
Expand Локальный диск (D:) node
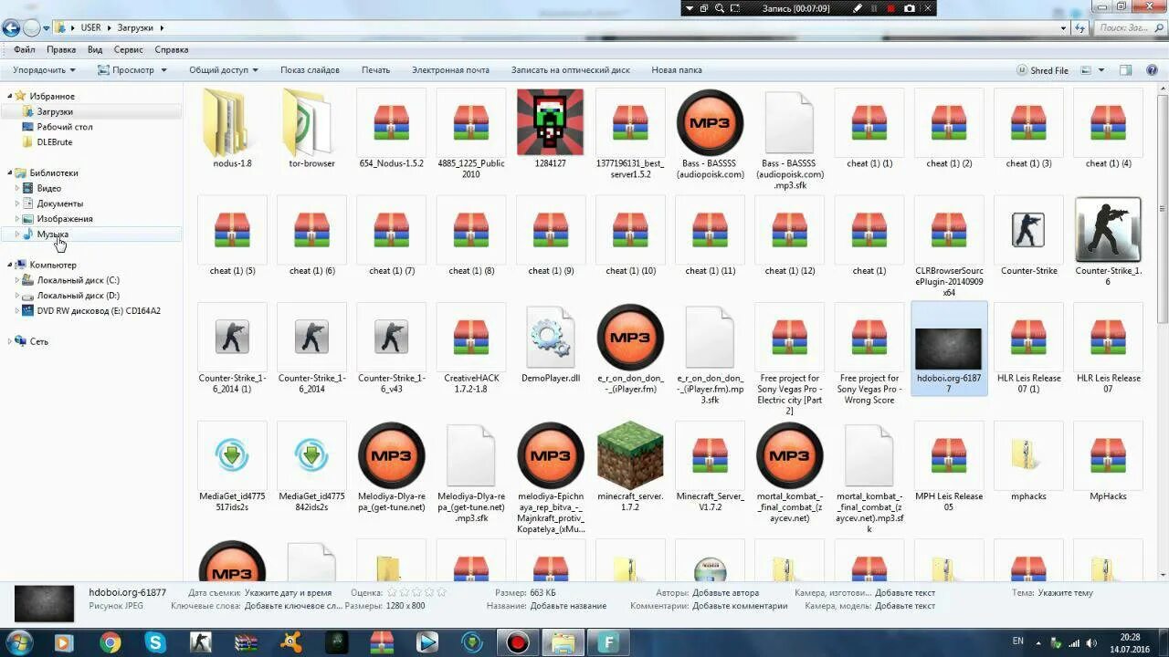(x=16, y=296)
